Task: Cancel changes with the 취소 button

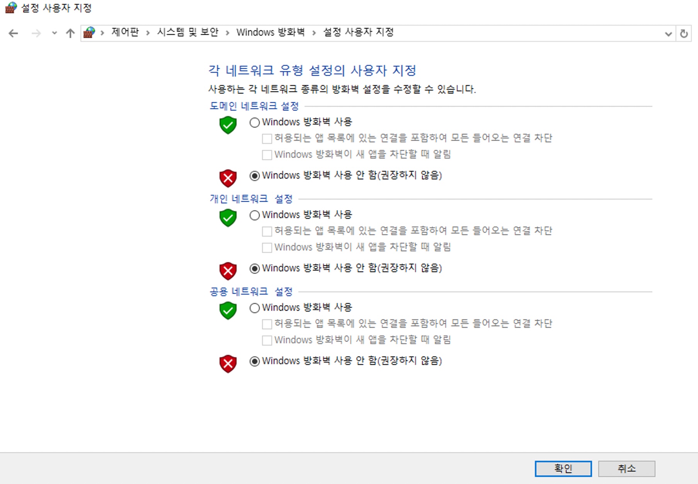Action: tap(626, 469)
